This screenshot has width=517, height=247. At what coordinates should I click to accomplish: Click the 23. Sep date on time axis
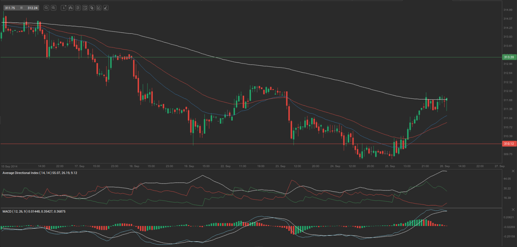280,166
